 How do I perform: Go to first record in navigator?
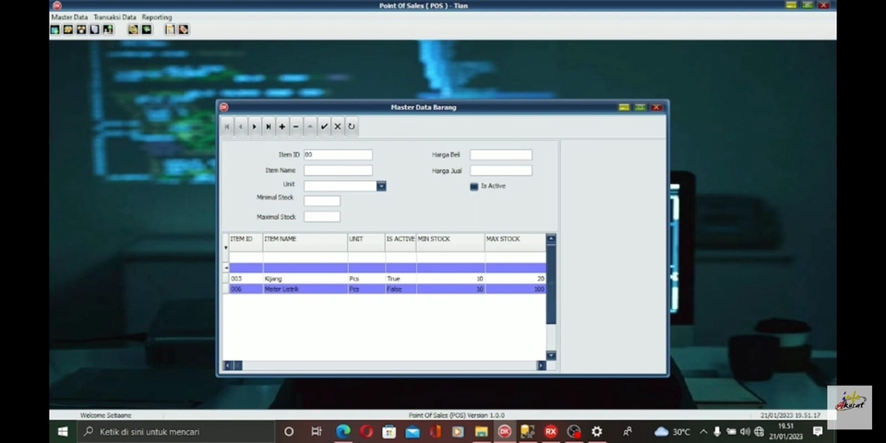click(227, 126)
